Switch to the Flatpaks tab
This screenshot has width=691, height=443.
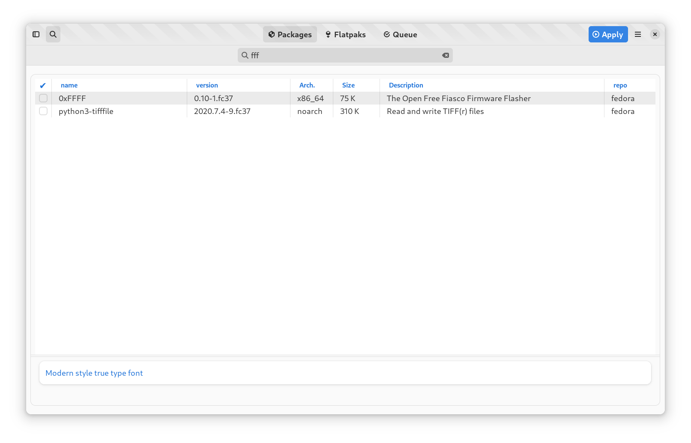(x=346, y=34)
